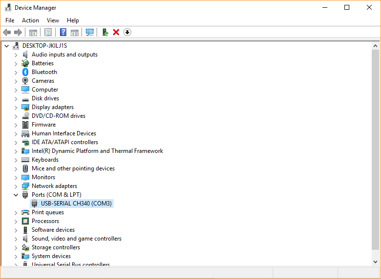Image resolution: width=381 pixels, height=279 pixels.
Task: Expand the Display adapters chevron
Action: pyautogui.click(x=16, y=108)
